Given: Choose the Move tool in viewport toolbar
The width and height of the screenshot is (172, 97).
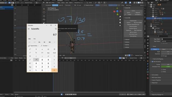Looking at the screenshot, I should pos(44,16).
